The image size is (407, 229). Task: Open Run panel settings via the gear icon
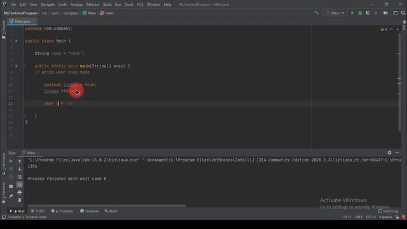click(x=389, y=153)
